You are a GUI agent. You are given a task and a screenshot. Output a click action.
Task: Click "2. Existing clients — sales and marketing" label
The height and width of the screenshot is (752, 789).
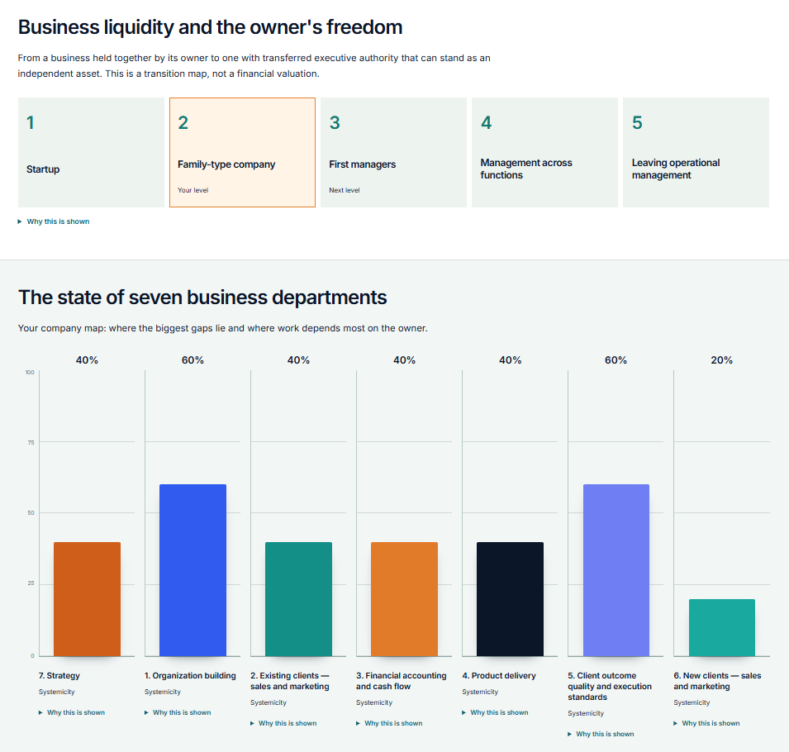290,681
